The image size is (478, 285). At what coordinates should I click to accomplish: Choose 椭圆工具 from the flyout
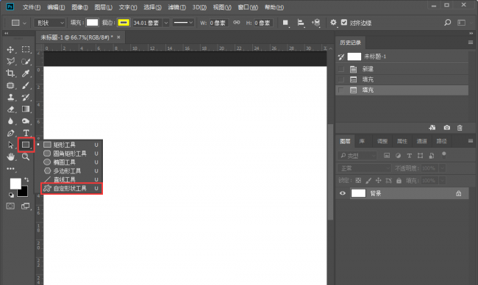(71, 162)
